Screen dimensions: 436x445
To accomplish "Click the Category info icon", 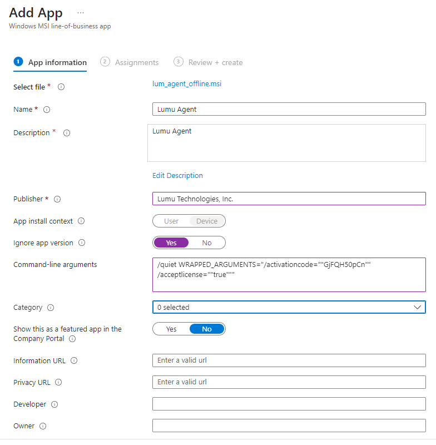I will tap(51, 308).
